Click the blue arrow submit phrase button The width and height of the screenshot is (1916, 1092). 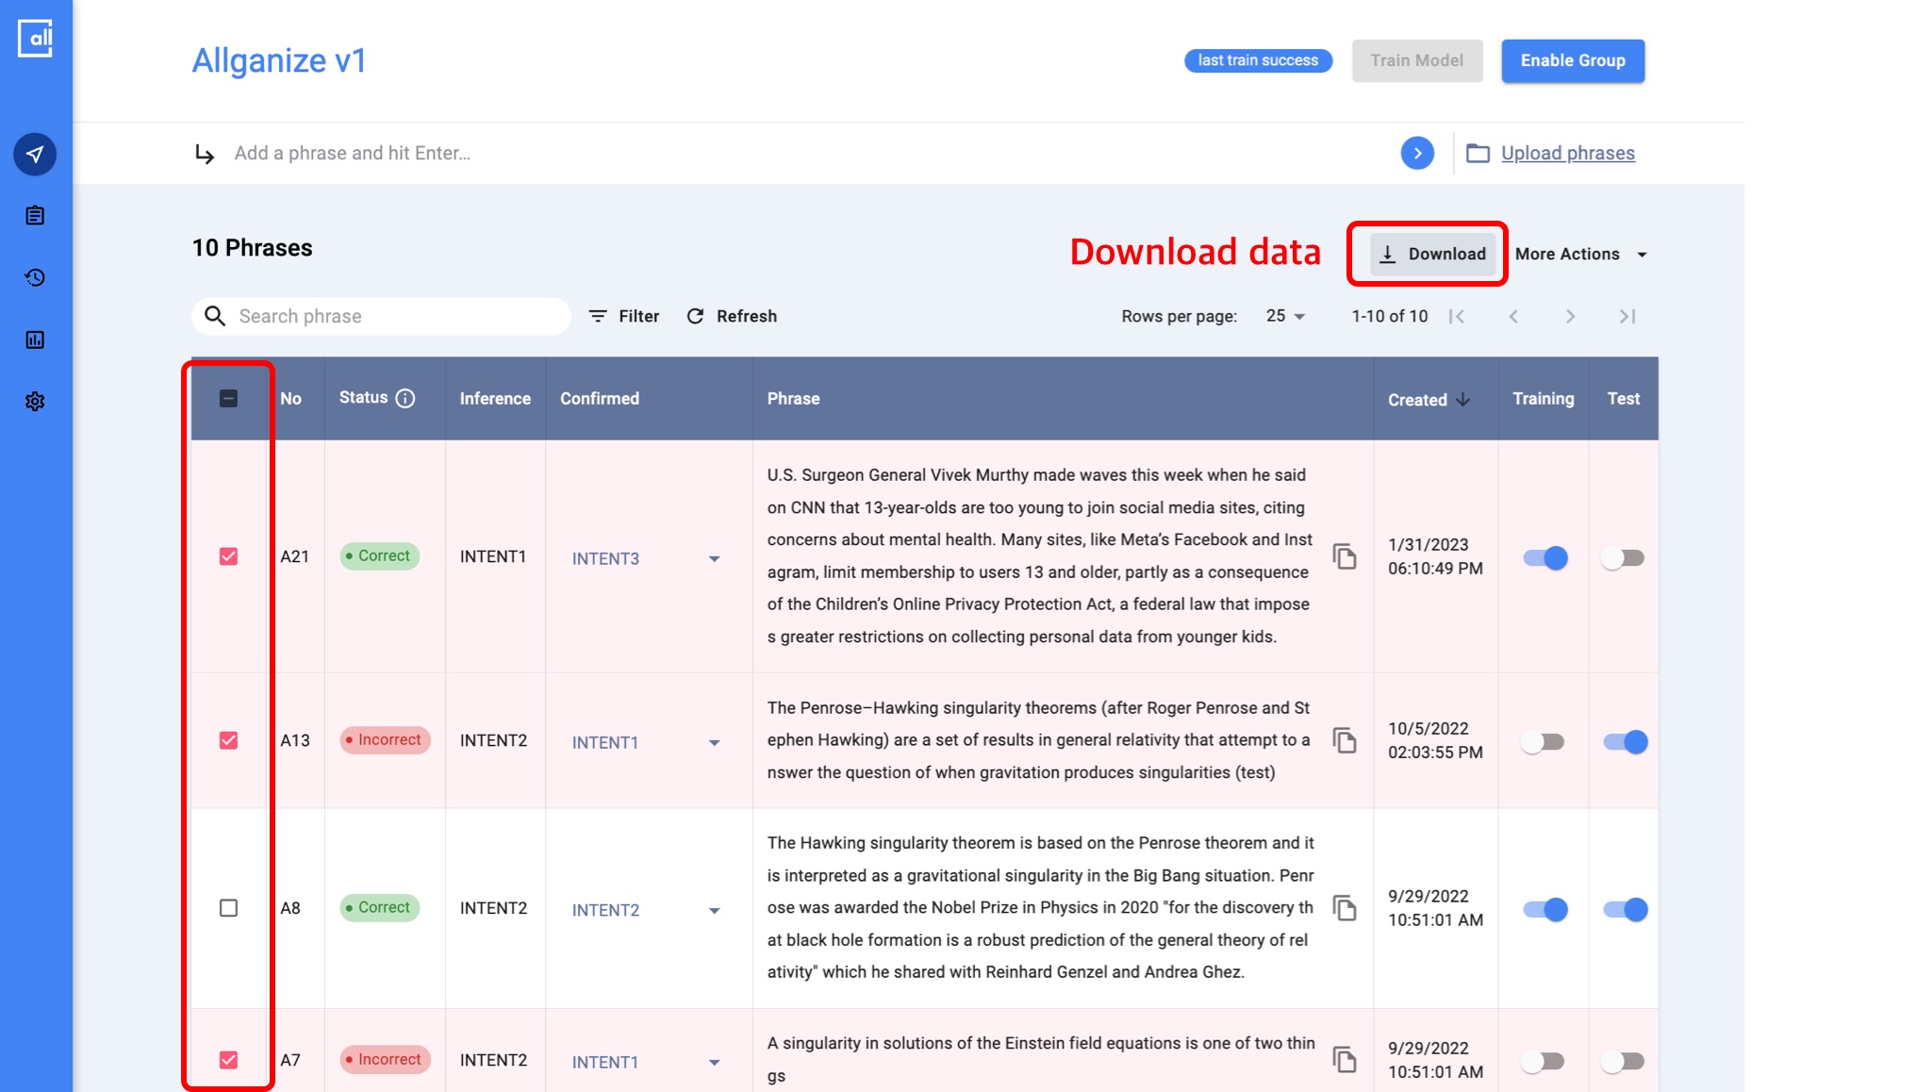click(x=1416, y=153)
